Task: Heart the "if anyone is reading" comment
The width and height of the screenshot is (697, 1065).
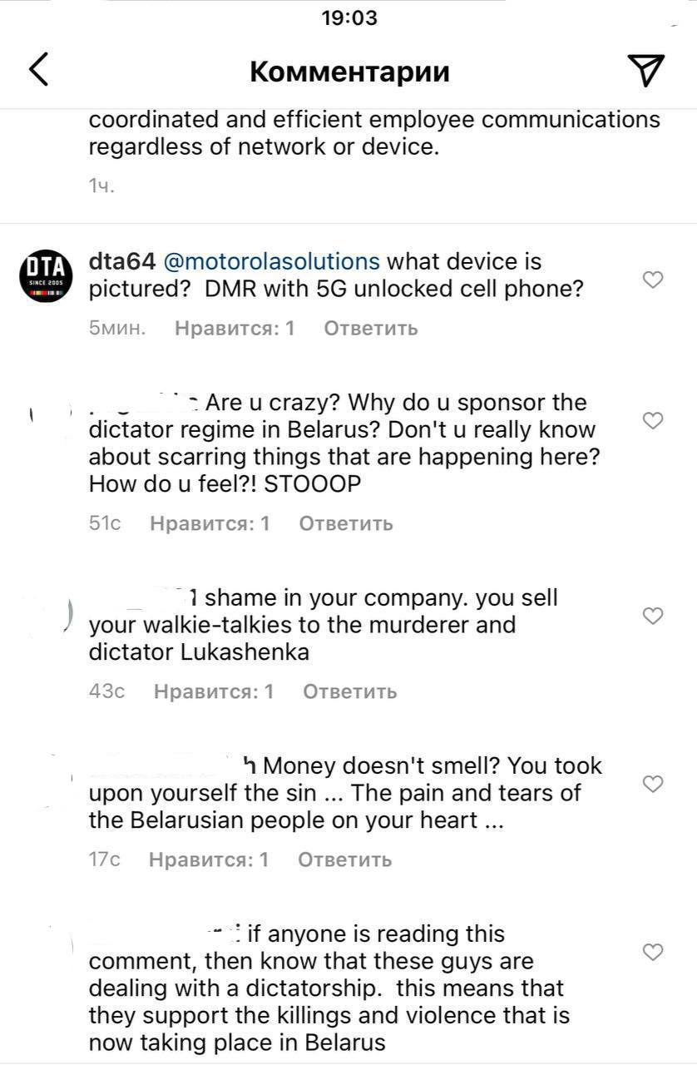Action: click(654, 952)
